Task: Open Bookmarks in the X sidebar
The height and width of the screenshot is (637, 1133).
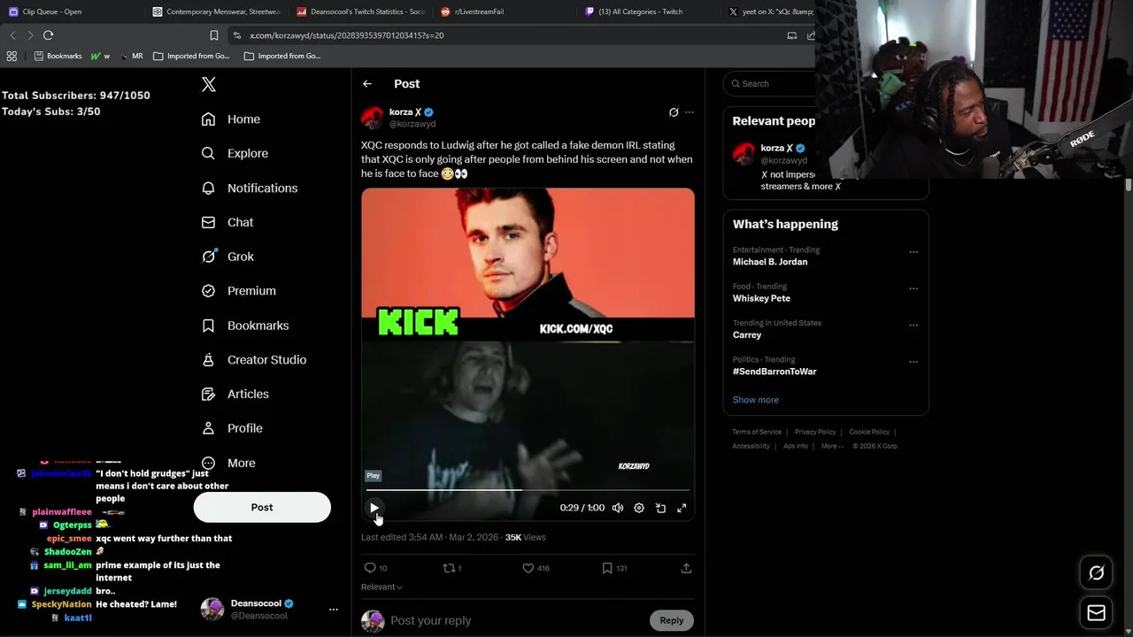Action: coord(245,326)
